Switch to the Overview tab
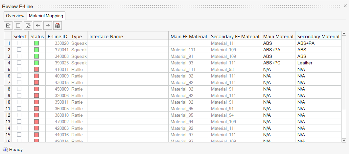 [x=15, y=16]
